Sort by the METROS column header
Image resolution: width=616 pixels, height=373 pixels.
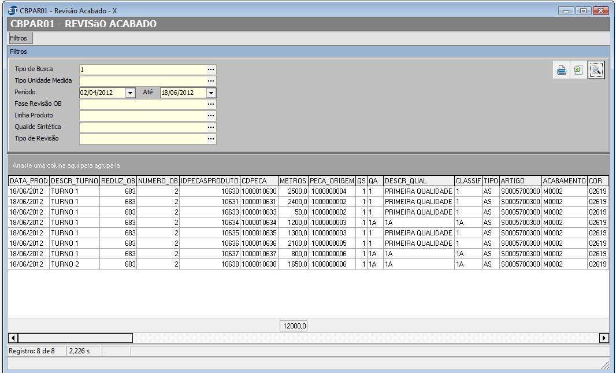click(292, 181)
